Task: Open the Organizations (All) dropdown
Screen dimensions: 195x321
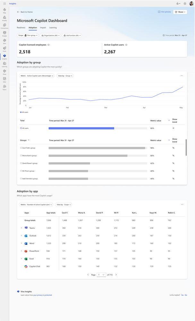Action: pos(50,35)
